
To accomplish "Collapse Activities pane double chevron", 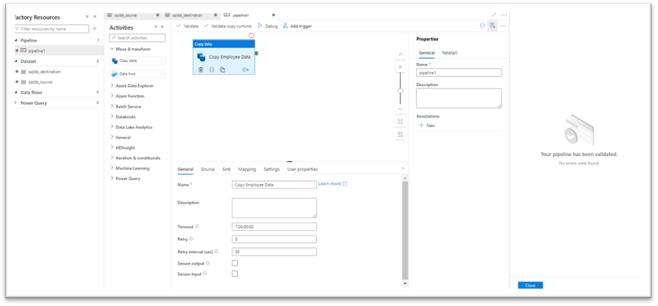I will tap(162, 27).
